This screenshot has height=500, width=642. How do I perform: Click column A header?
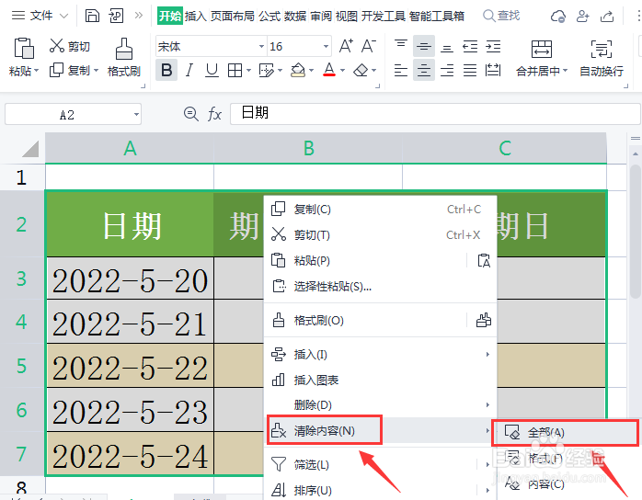(130, 148)
